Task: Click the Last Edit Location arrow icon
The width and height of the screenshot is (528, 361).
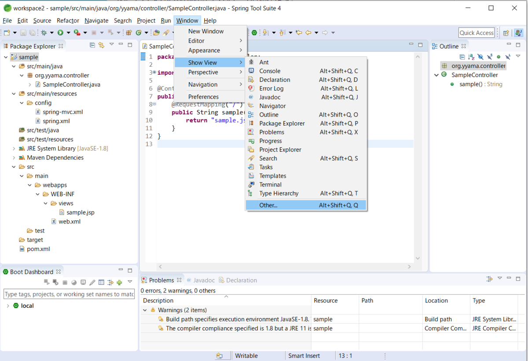Action: pos(299,33)
